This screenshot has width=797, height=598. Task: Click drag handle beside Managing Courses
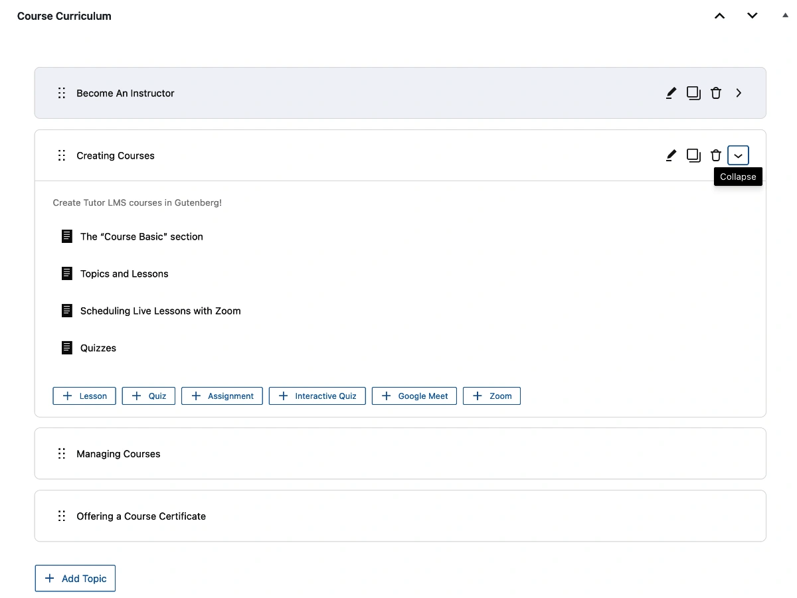pos(62,454)
